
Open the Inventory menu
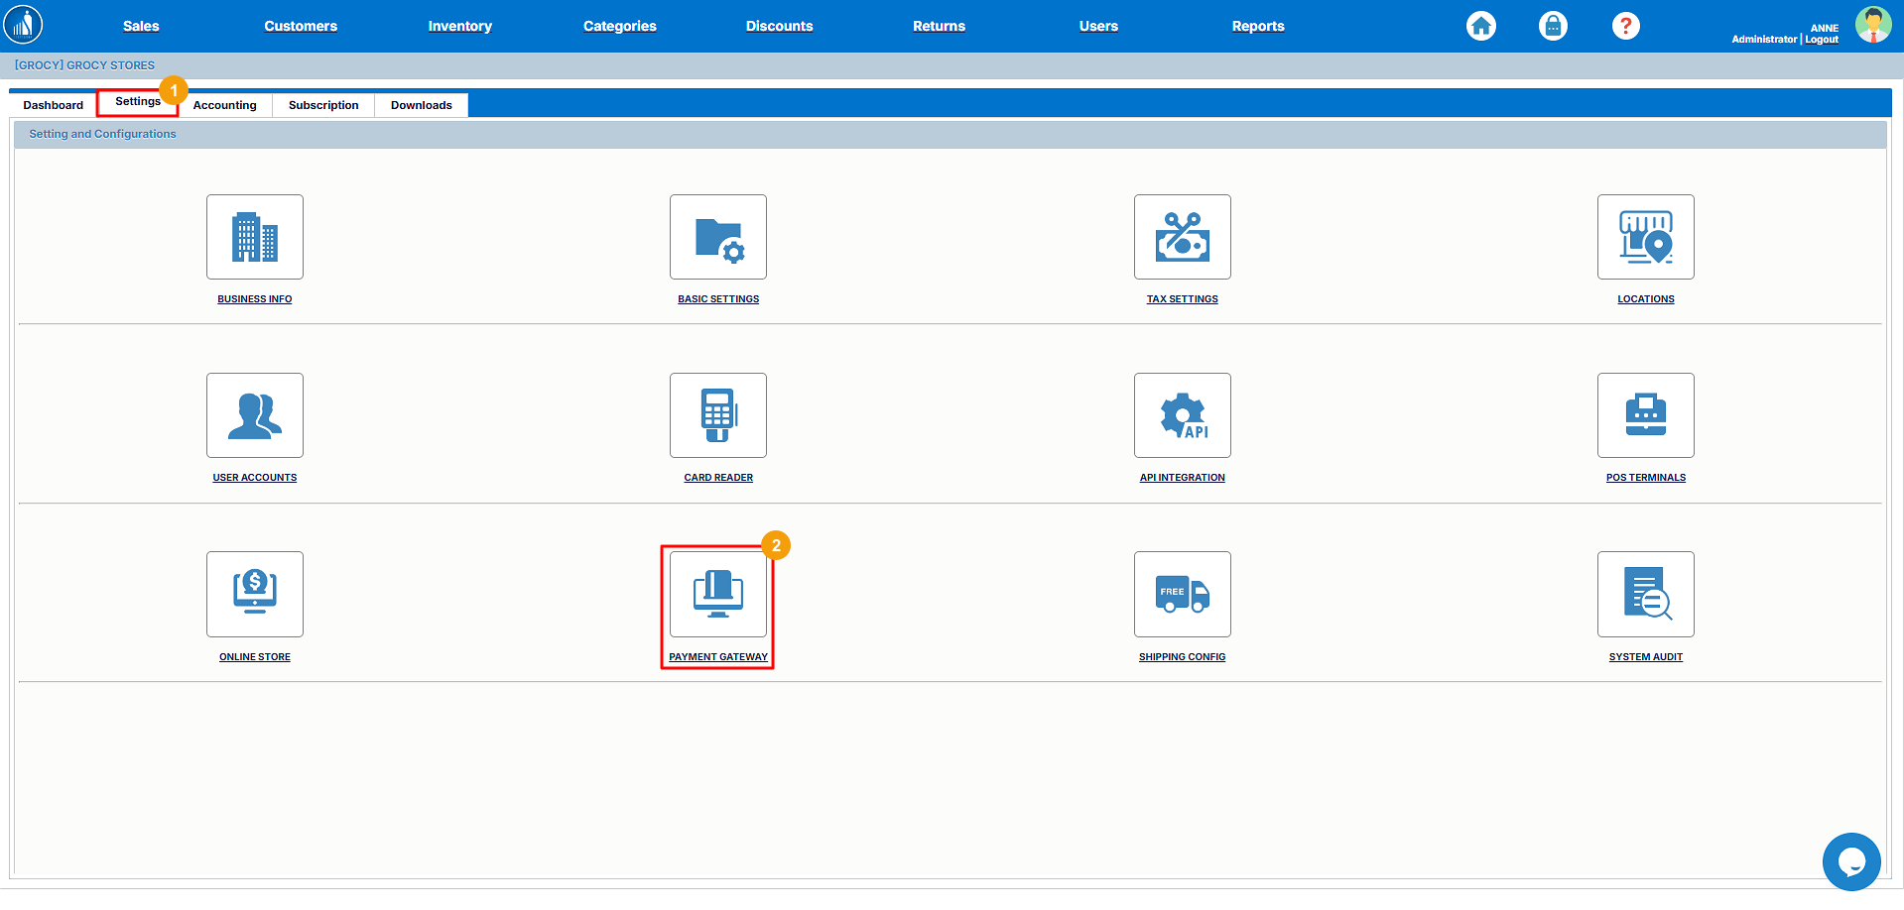coord(459,26)
